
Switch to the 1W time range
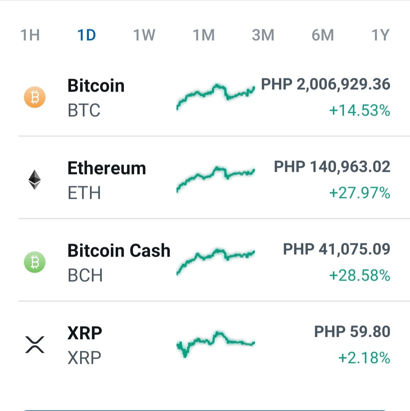pyautogui.click(x=144, y=35)
